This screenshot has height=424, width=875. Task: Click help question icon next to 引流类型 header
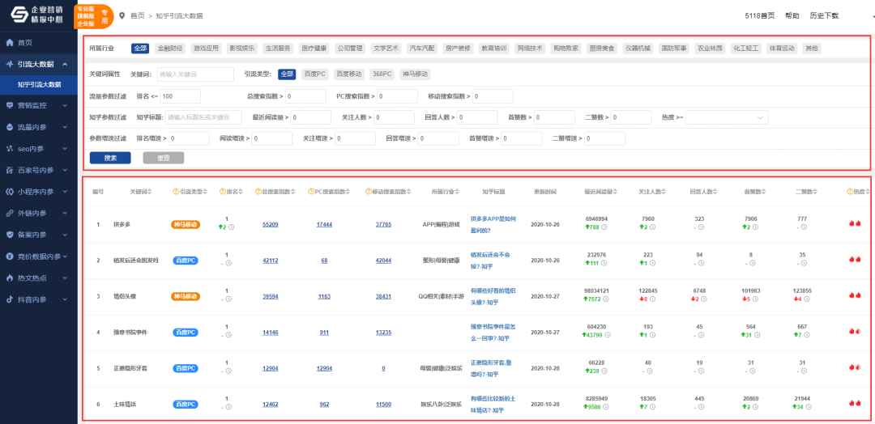tap(177, 192)
